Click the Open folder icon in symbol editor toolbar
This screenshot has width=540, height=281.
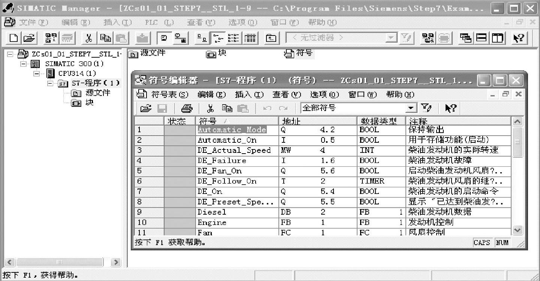[146, 108]
